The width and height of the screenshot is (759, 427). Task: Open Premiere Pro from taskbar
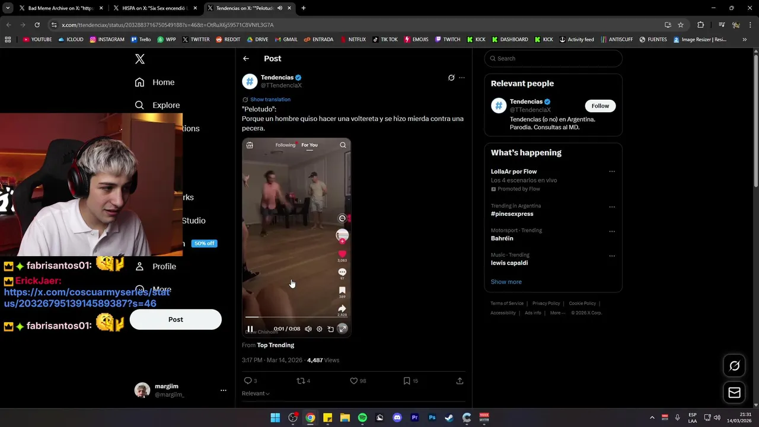coord(414,418)
